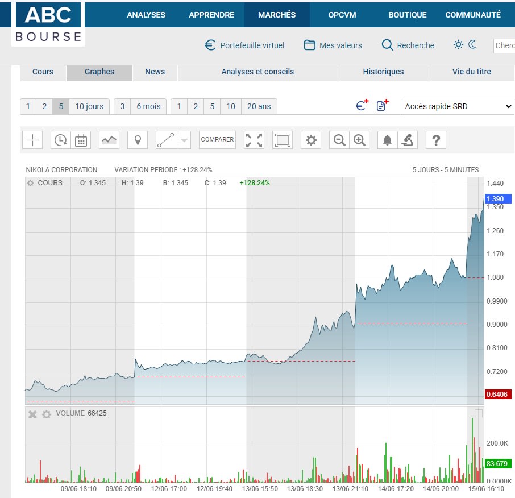Viewport: 515px width, 498px height.
Task: Click the COMPARER button
Action: 217,140
